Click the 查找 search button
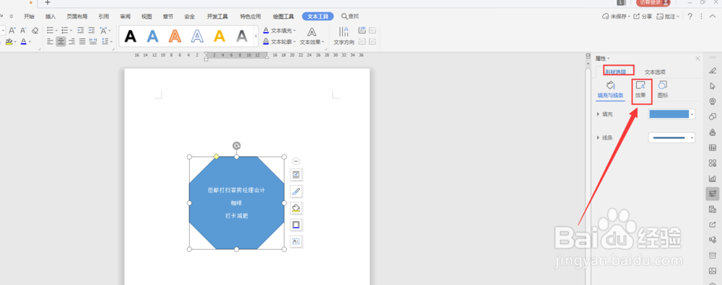Image resolution: width=722 pixels, height=285 pixels. click(x=350, y=17)
